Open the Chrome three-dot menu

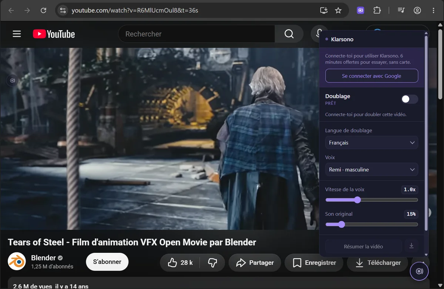tap(433, 10)
